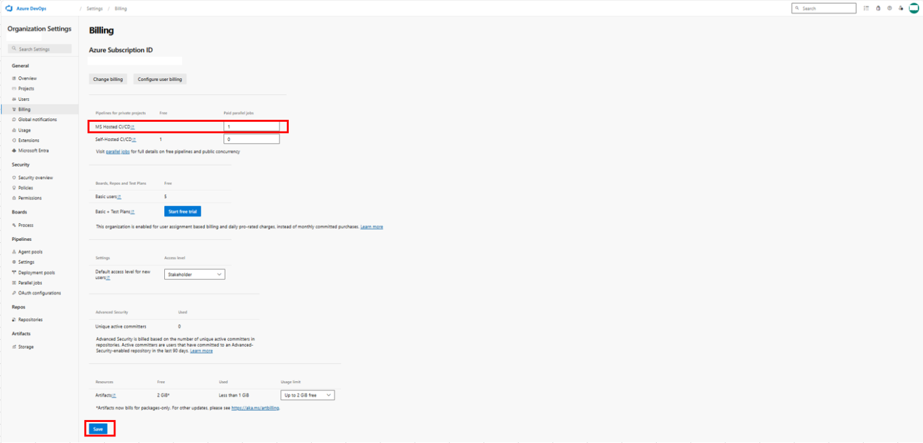Image resolution: width=923 pixels, height=443 pixels.
Task: Click the Azure Subscription ID heading
Action: [121, 50]
